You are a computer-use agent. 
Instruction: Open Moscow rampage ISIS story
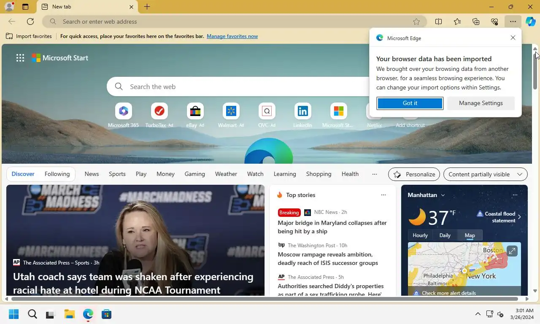[328, 259]
